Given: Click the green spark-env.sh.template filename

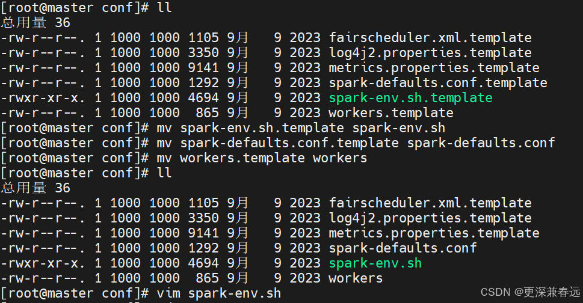Looking at the screenshot, I should [x=410, y=98].
